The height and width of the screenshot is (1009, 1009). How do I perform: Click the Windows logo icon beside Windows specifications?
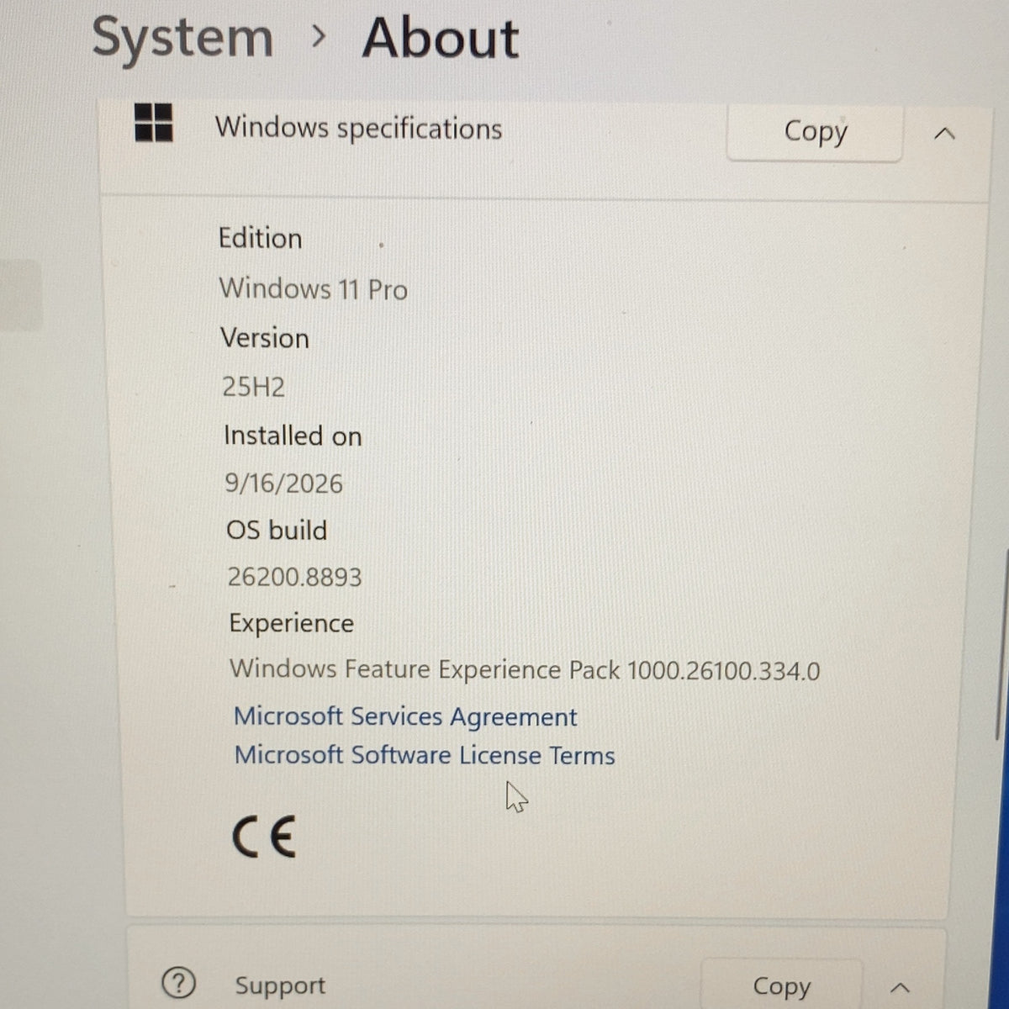coord(154,123)
